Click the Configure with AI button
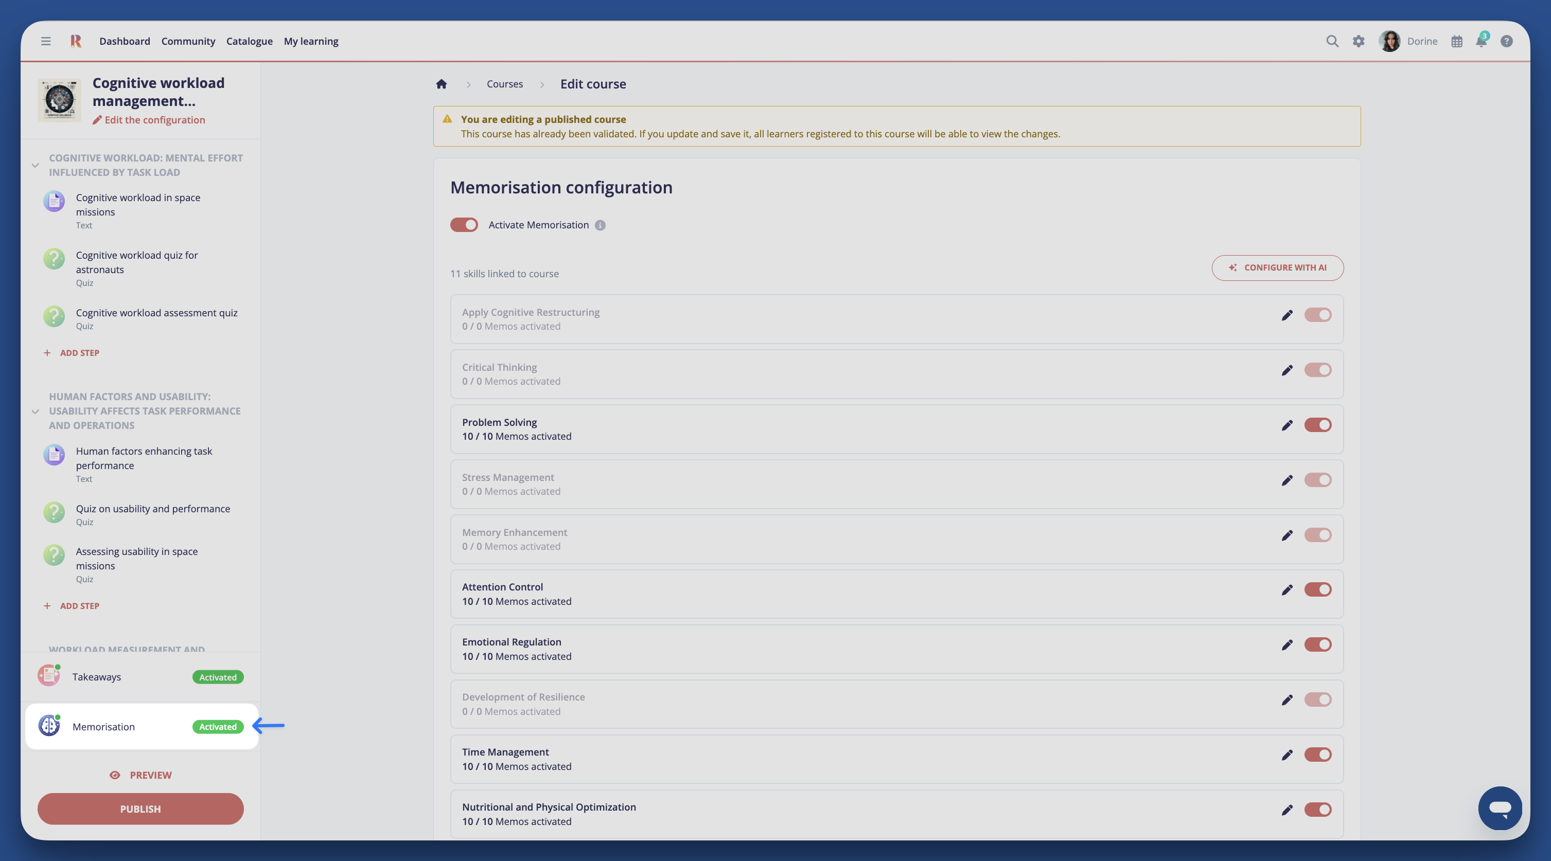This screenshot has width=1551, height=861. point(1277,268)
